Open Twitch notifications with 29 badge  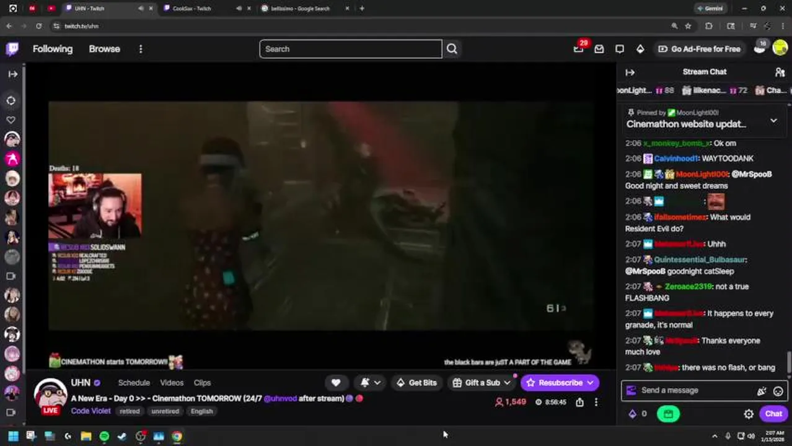point(578,48)
